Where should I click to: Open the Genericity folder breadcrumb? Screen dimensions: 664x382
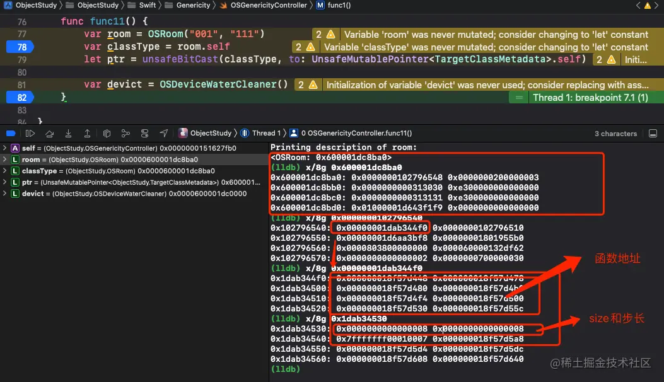[187, 5]
